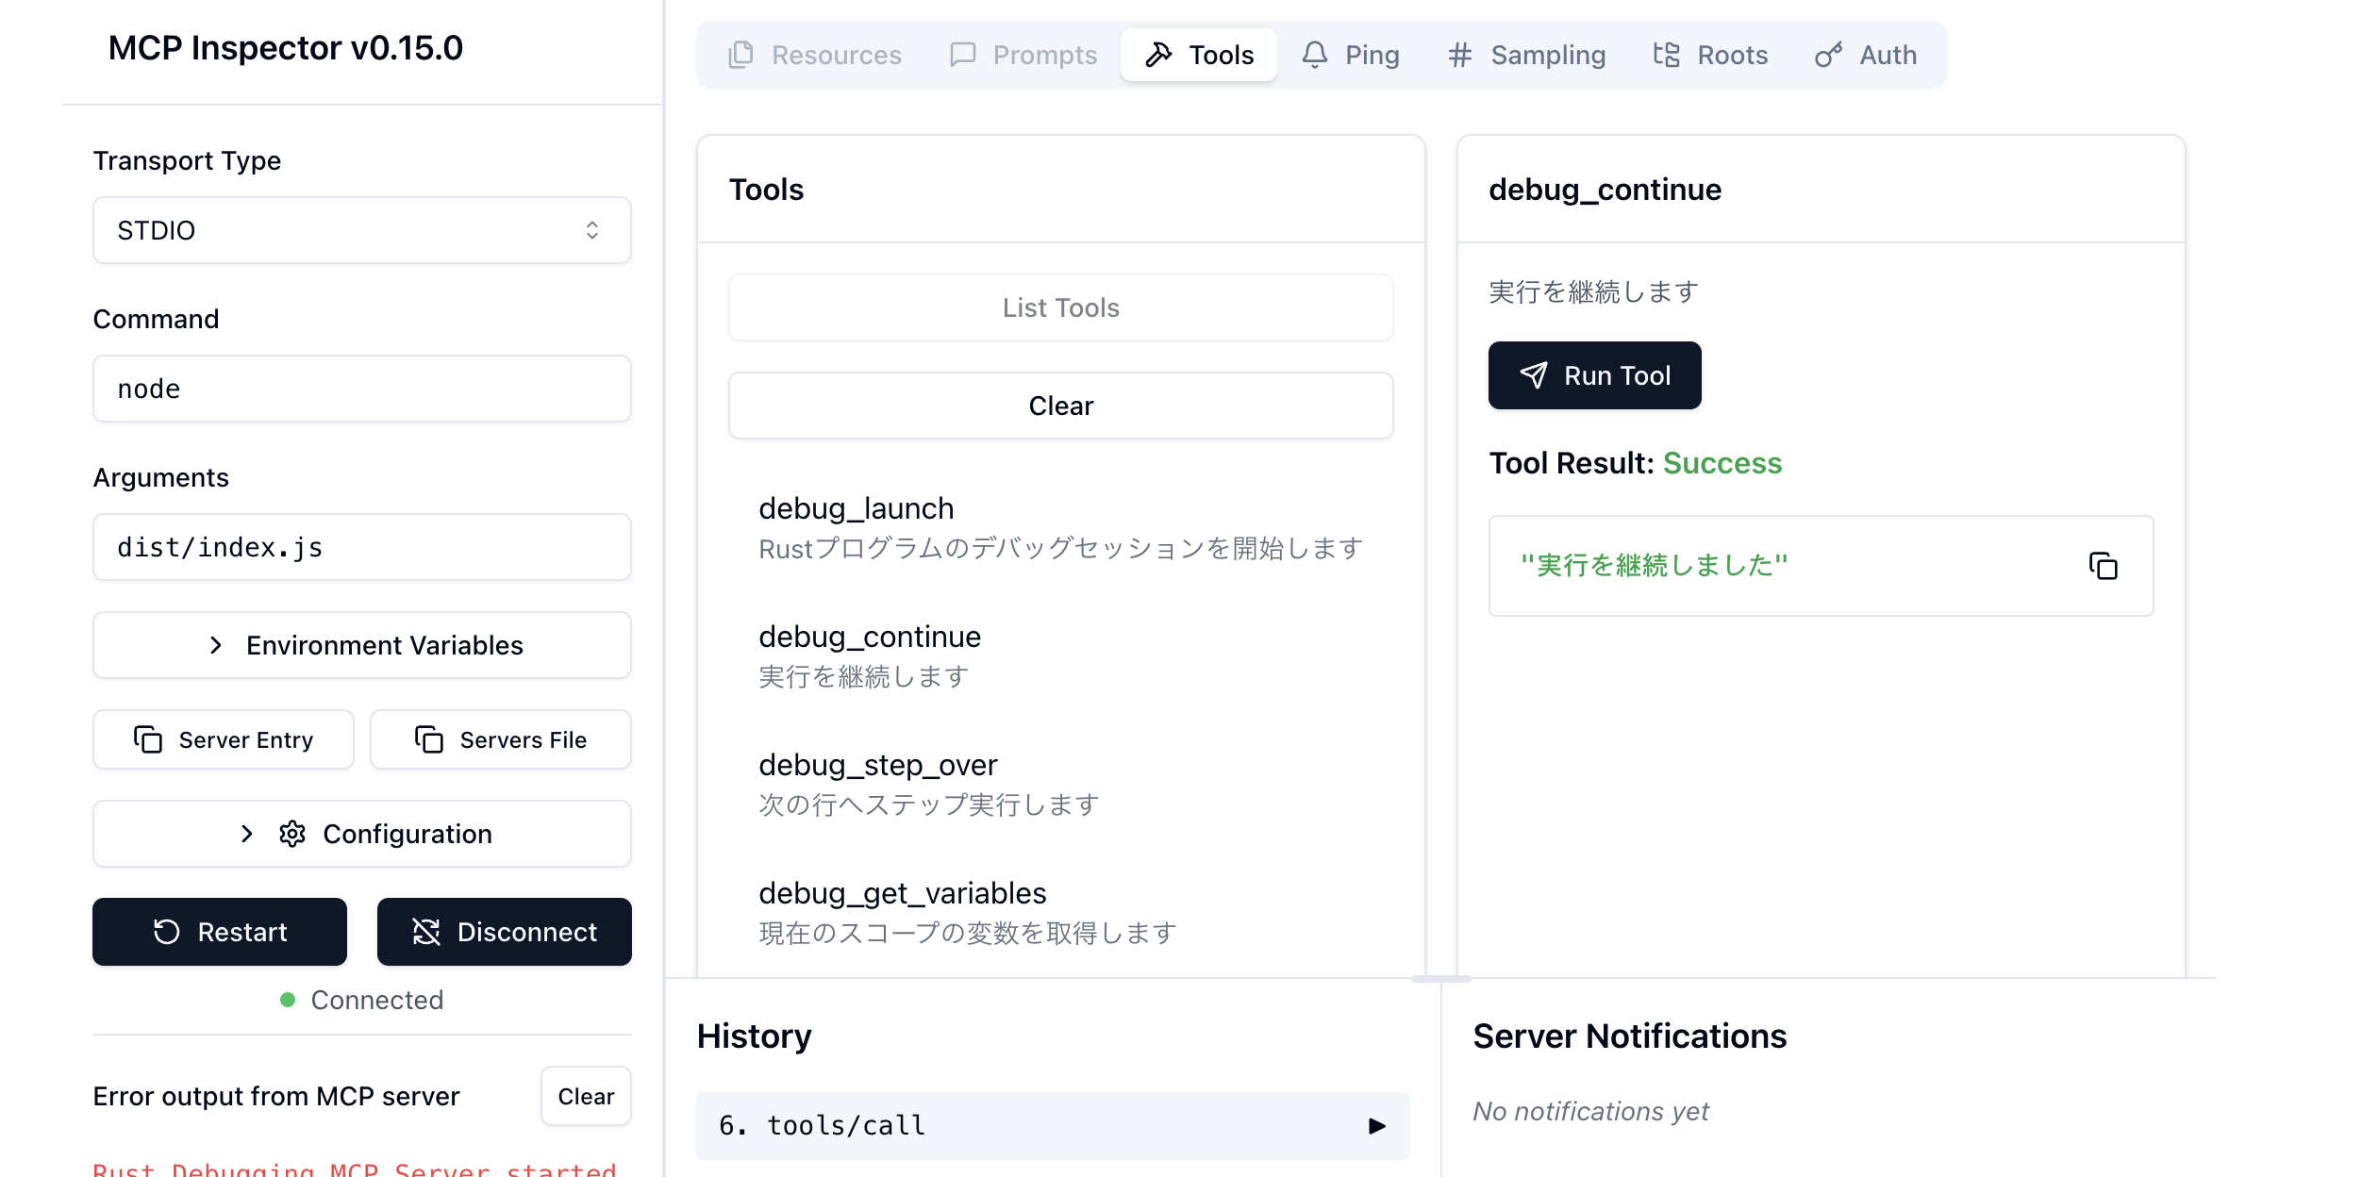The width and height of the screenshot is (2379, 1177).
Task: Click the Arguments input field
Action: click(x=361, y=547)
